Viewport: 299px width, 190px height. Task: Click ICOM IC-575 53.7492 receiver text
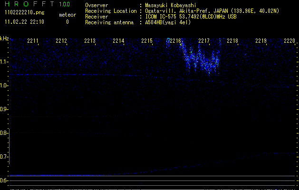tap(191, 17)
